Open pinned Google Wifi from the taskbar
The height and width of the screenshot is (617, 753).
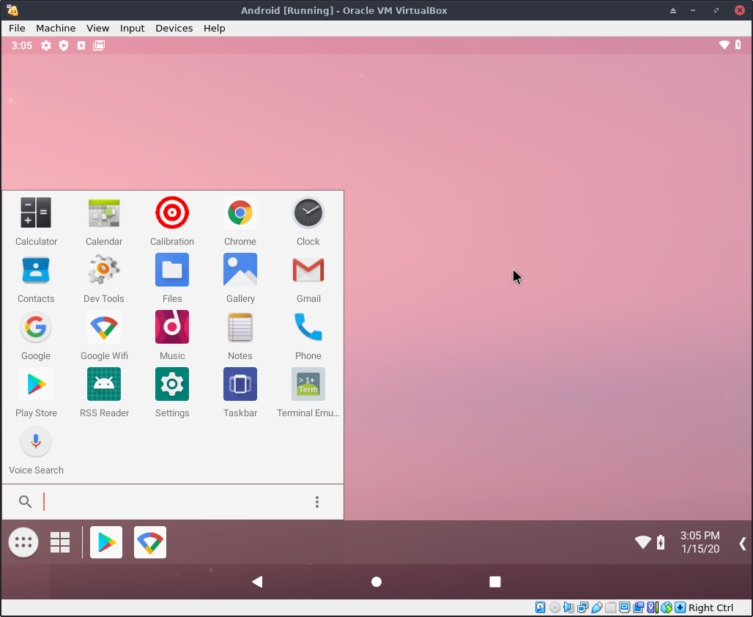click(150, 542)
